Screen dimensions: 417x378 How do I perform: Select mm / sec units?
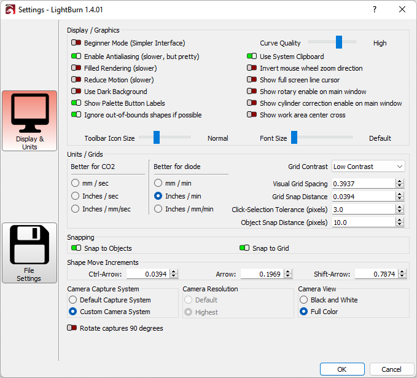(x=76, y=183)
